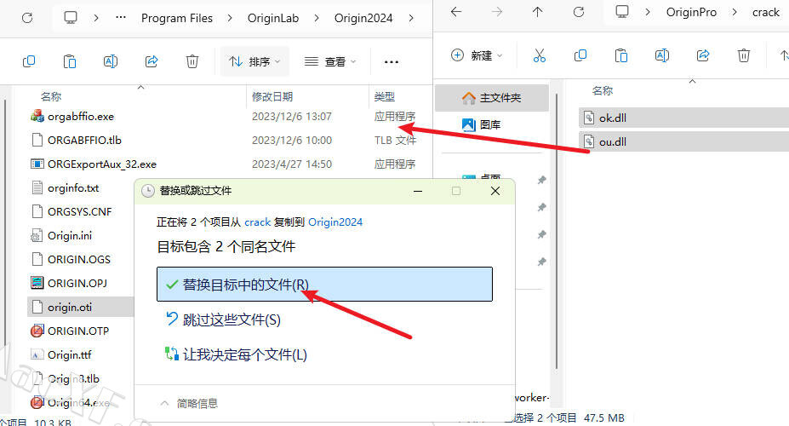Click the Origin2024 destination link in dialog
The width and height of the screenshot is (789, 426).
point(335,222)
